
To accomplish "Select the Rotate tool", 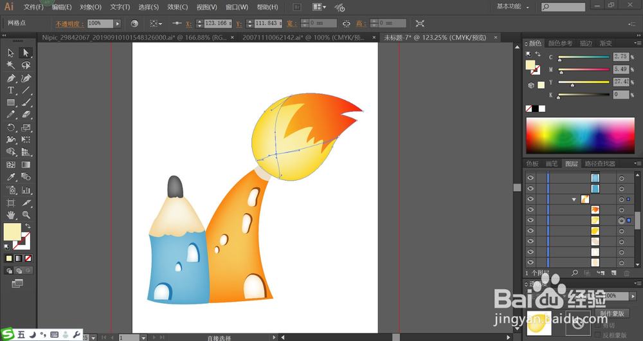I will 11,127.
